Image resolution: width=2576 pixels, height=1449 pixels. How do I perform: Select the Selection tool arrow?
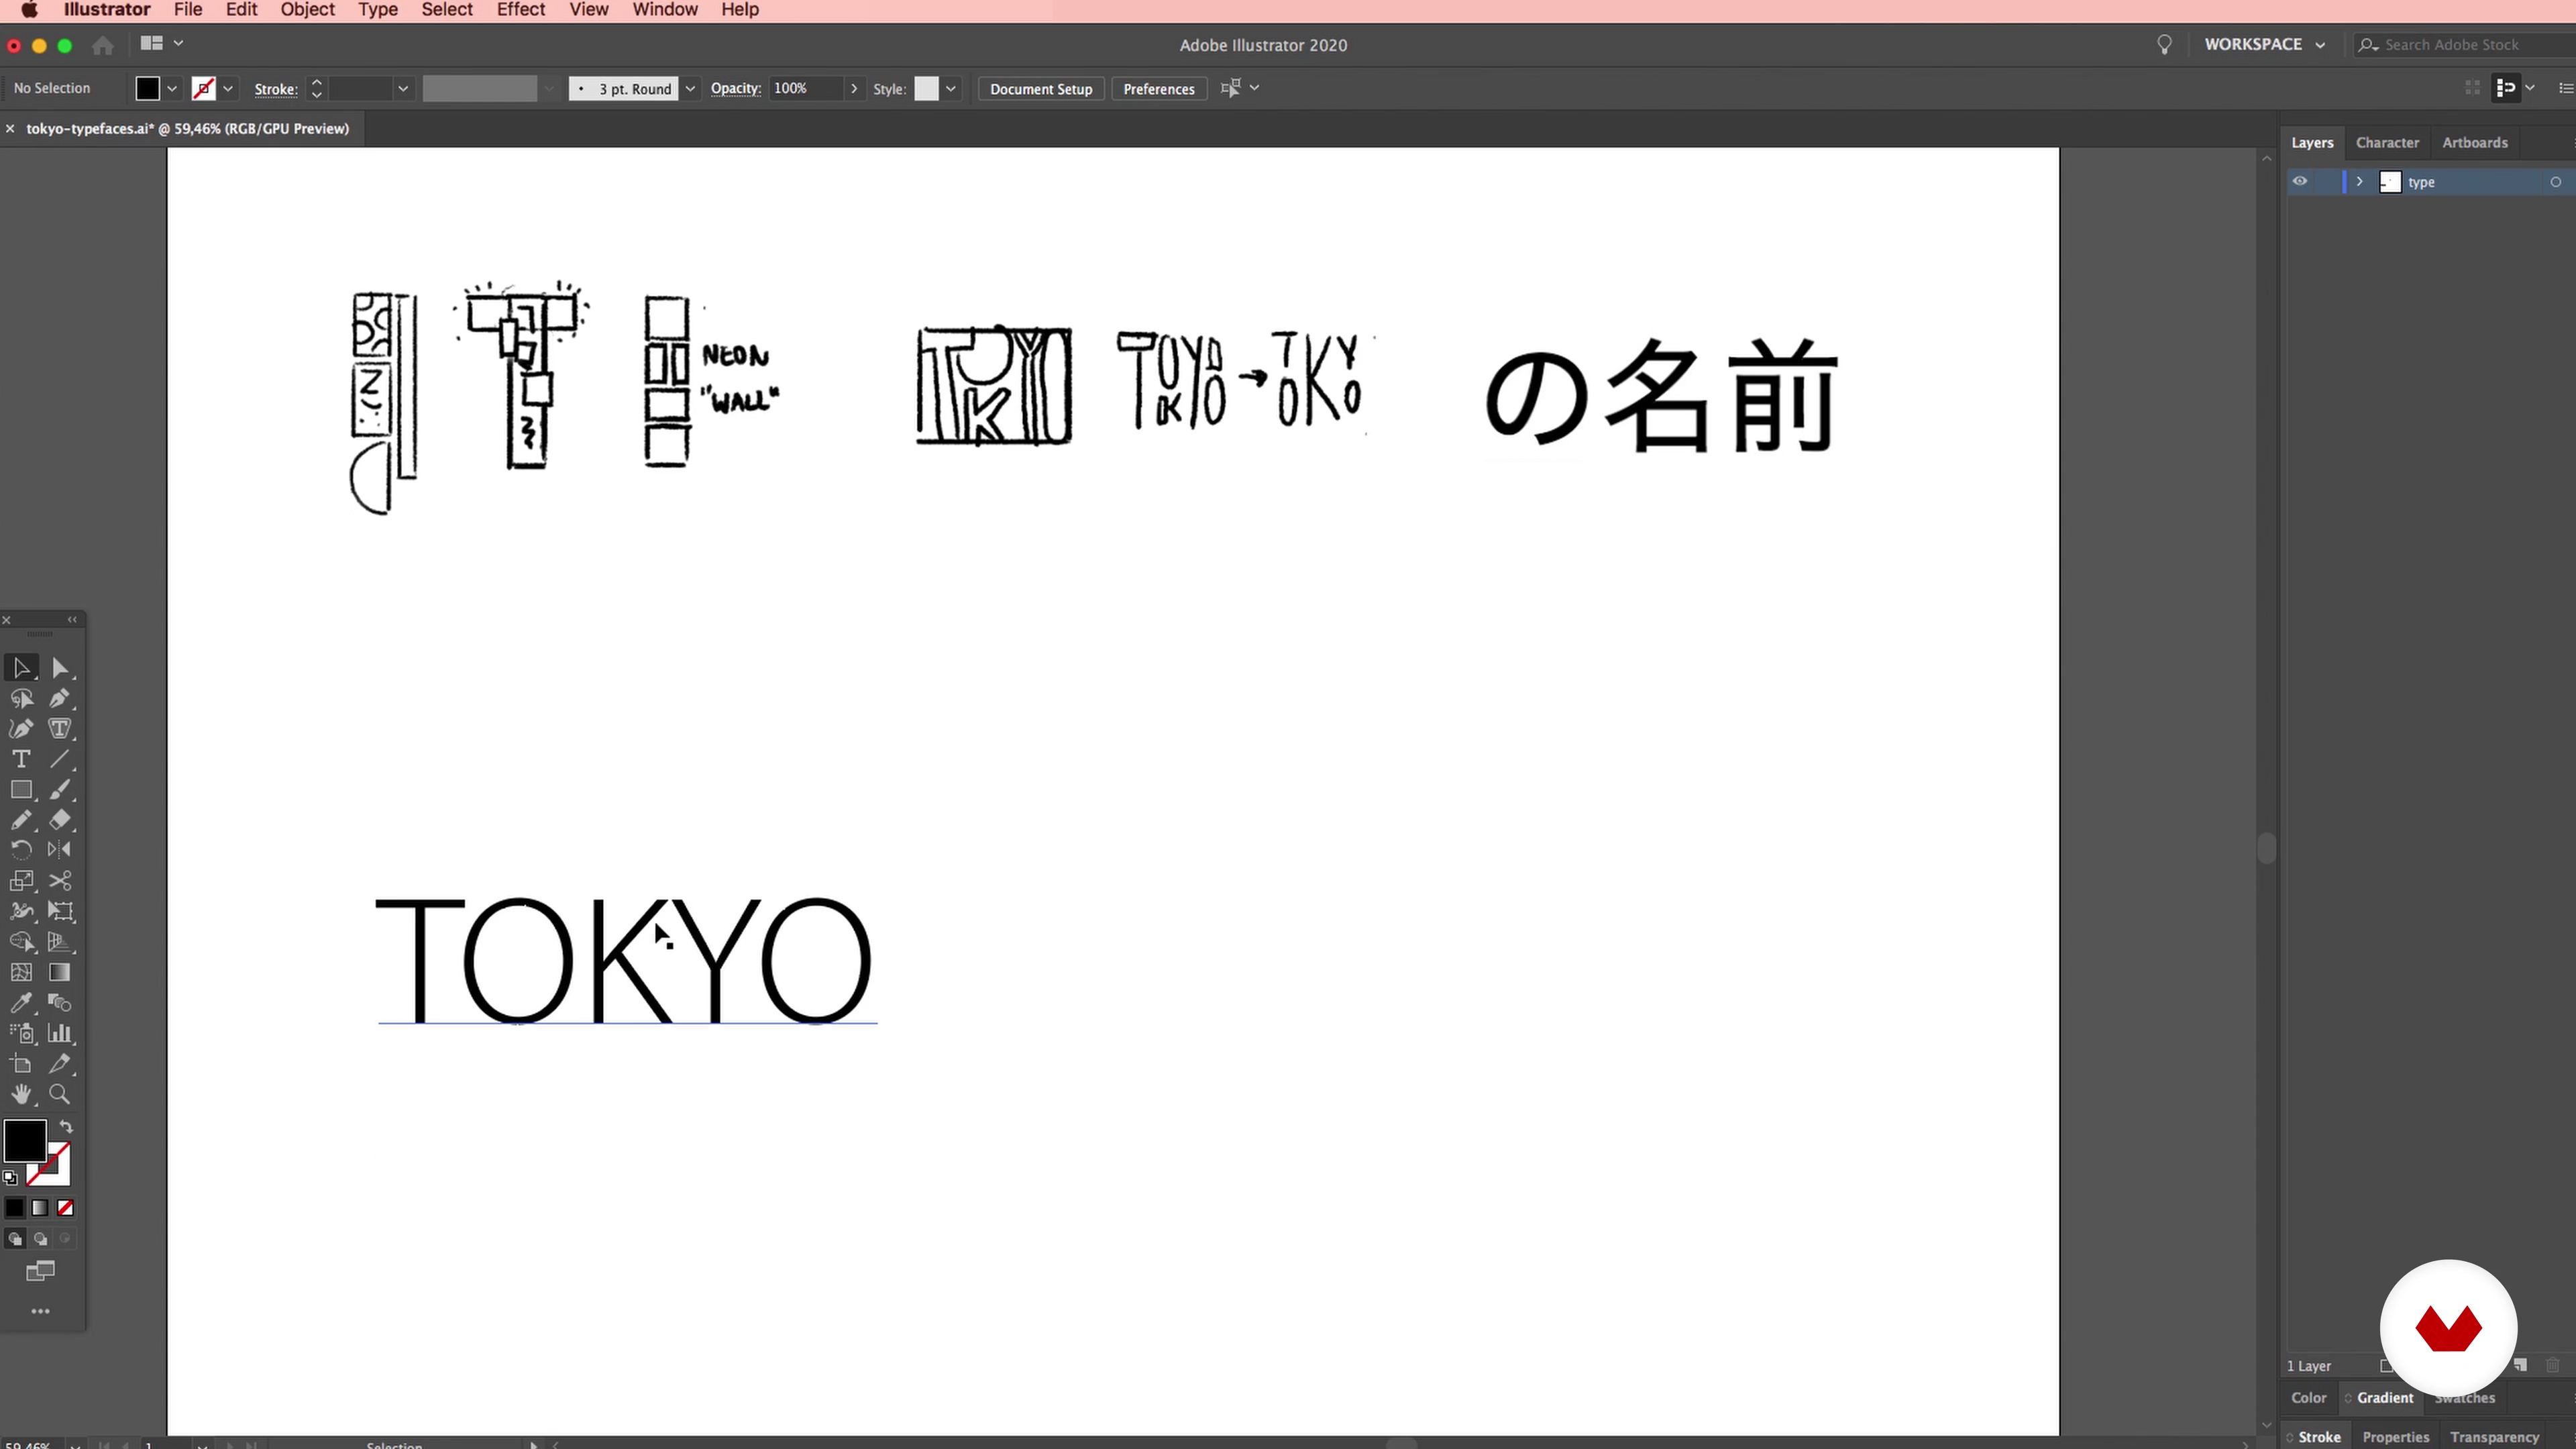21,668
